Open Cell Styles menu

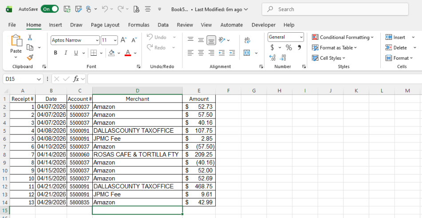tap(328, 58)
